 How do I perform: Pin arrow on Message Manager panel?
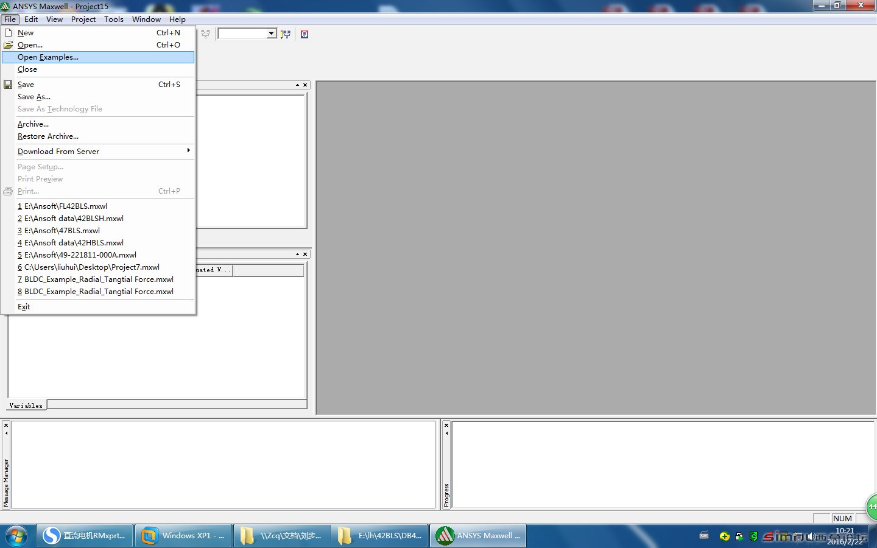[x=6, y=434]
